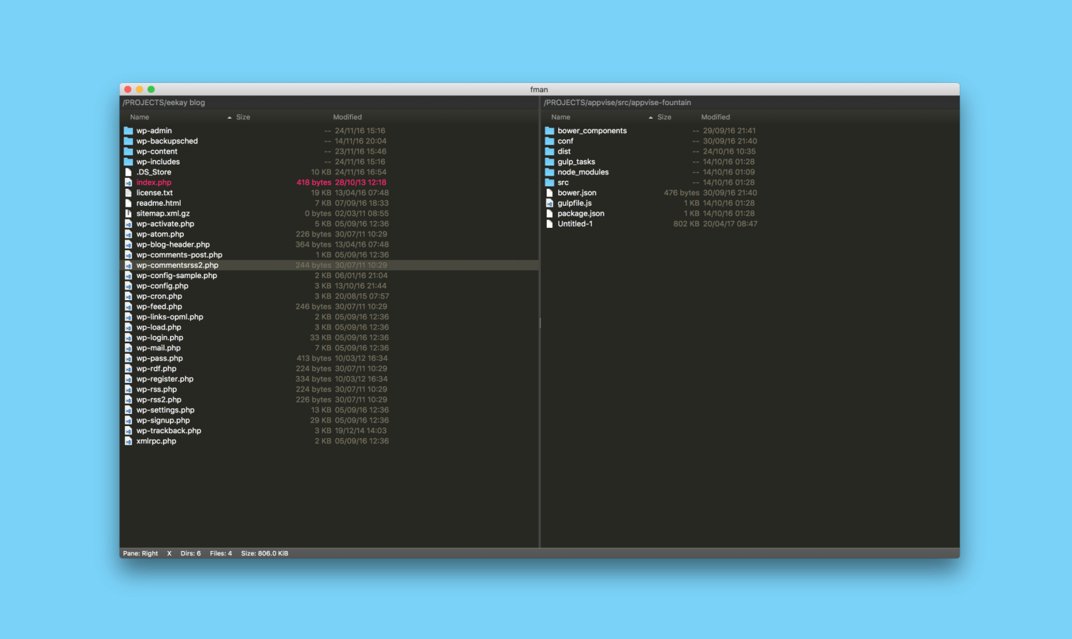Click Size: 806.0 KiB status entry
The height and width of the screenshot is (639, 1072).
point(264,553)
